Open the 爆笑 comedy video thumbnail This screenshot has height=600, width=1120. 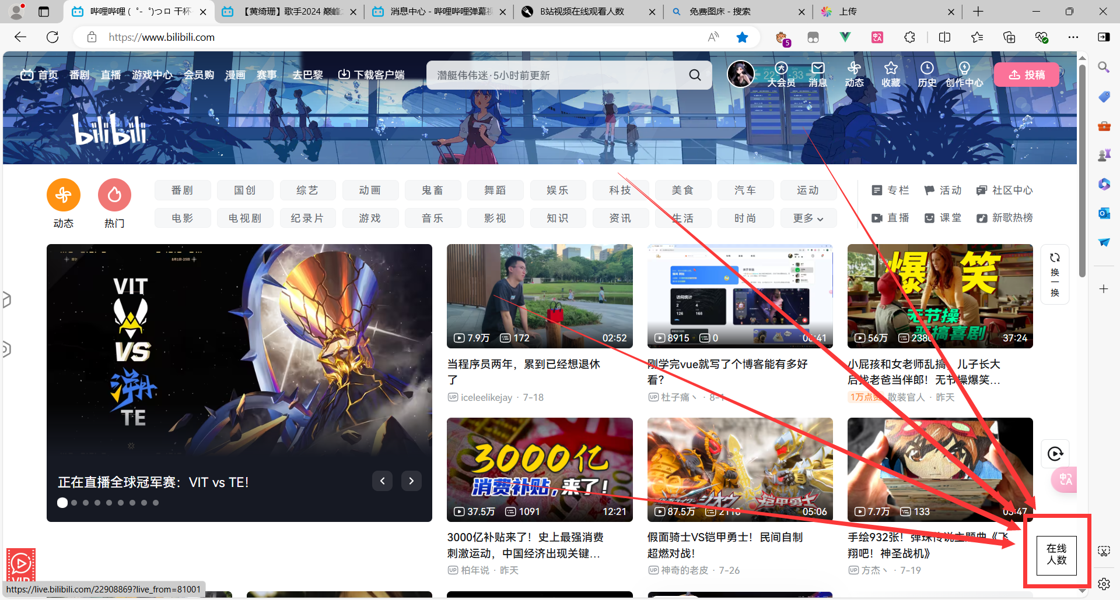point(940,296)
